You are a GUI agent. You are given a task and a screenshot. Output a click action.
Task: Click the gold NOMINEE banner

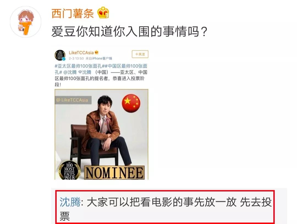pyautogui.click(x=114, y=173)
